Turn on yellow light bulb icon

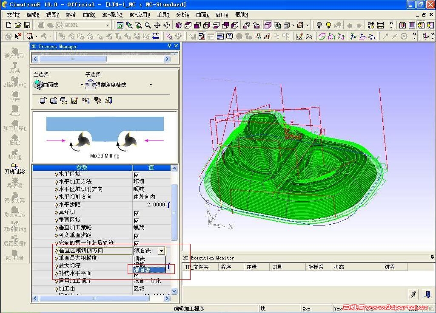pyautogui.click(x=328, y=25)
